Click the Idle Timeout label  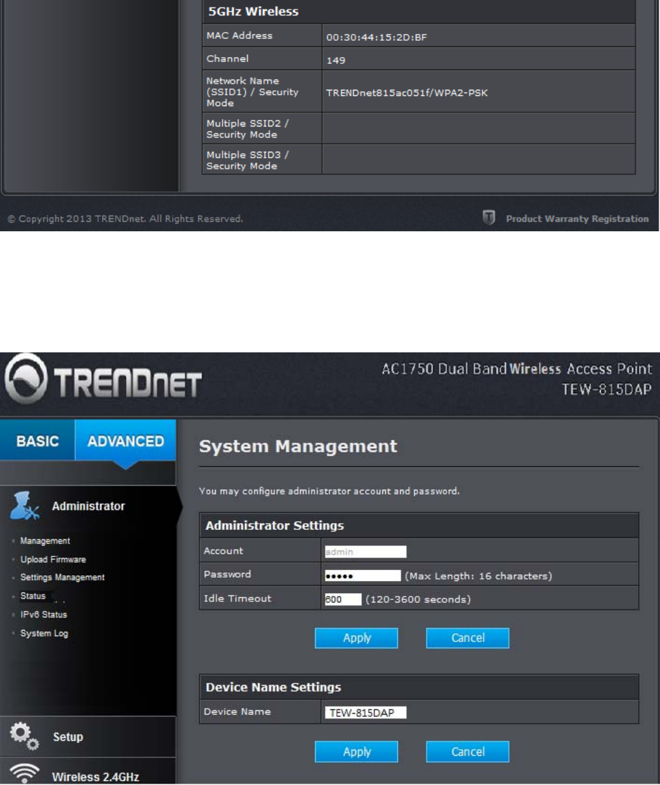pos(237,598)
